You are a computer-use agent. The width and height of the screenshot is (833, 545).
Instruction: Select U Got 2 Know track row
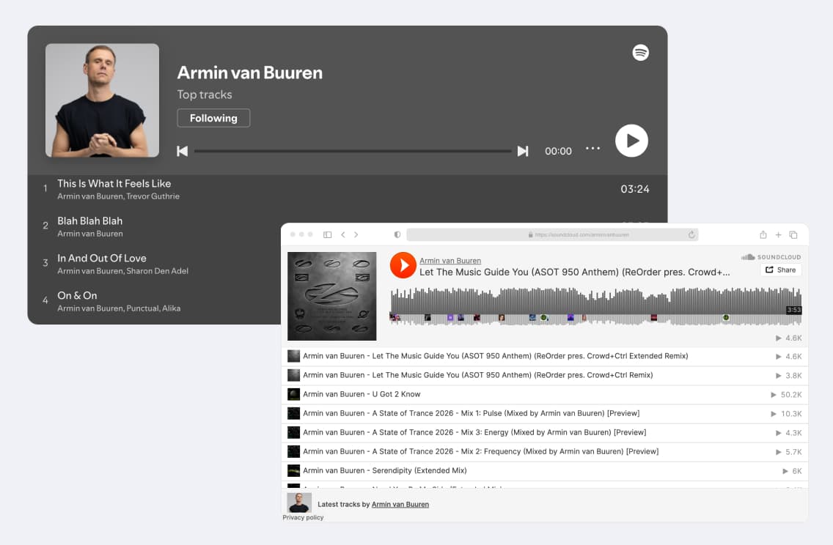545,394
